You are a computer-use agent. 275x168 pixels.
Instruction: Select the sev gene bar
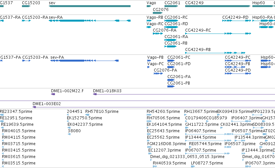(x=90, y=6)
